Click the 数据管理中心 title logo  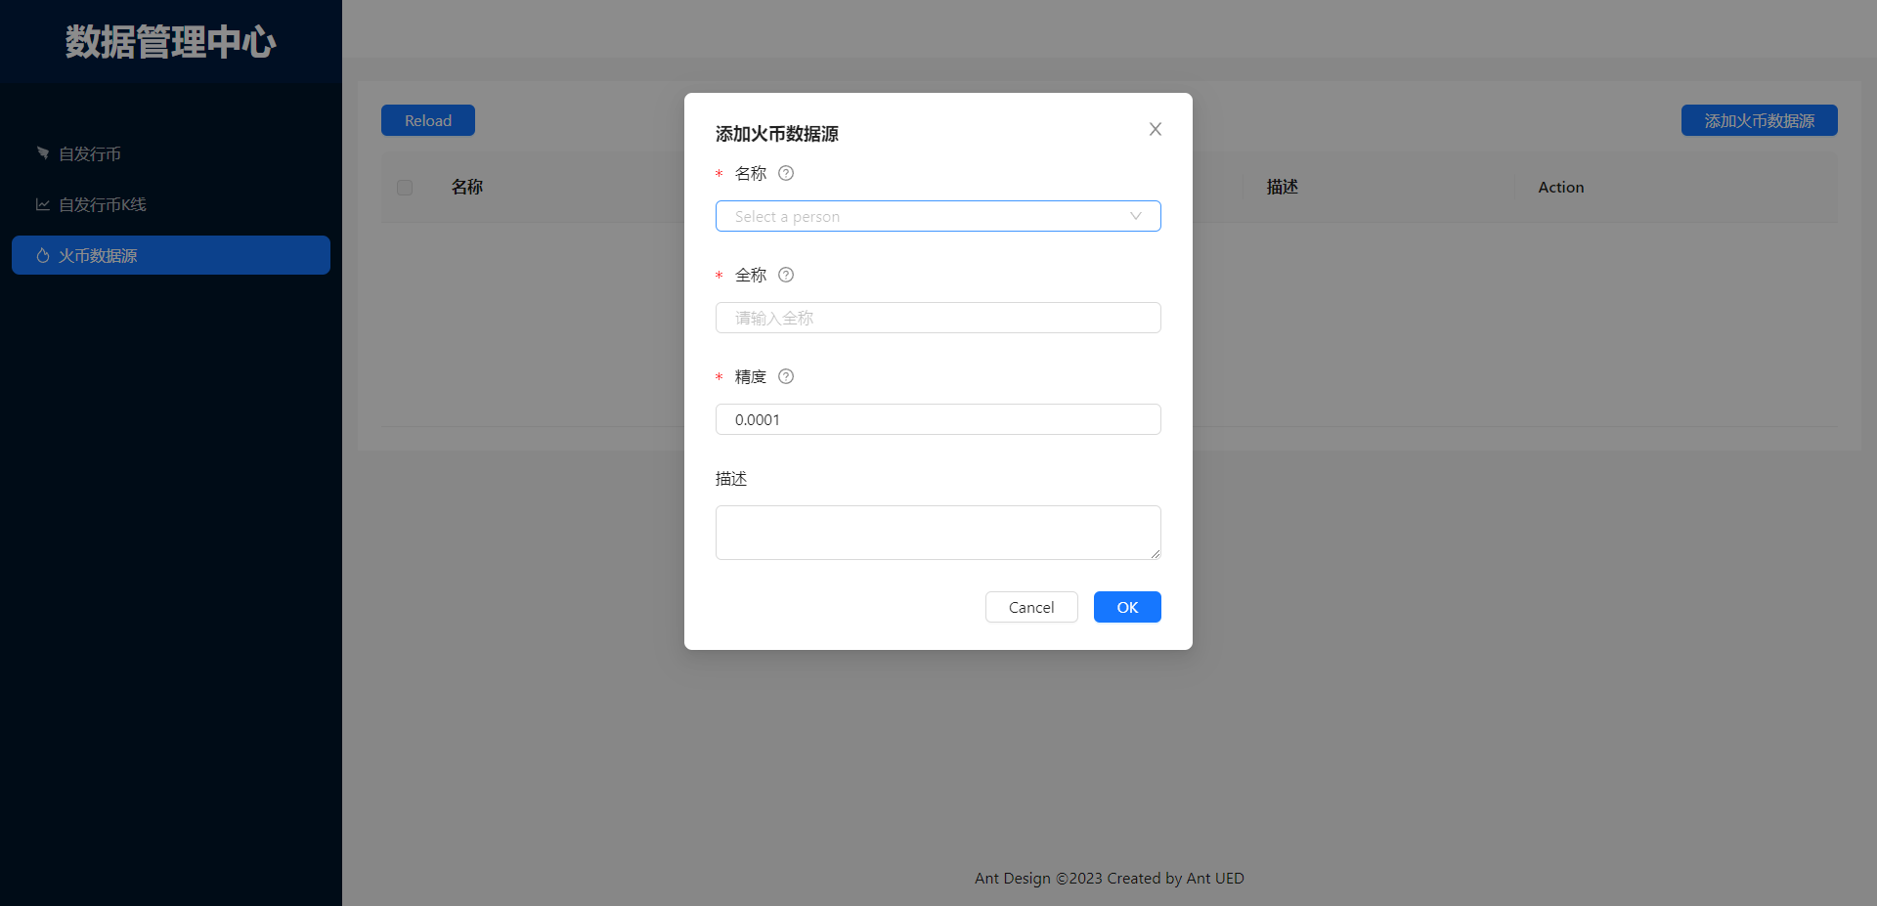point(171,42)
